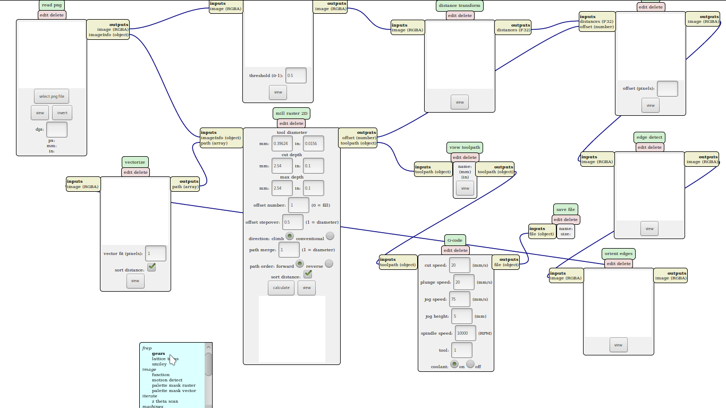This screenshot has width=726, height=408.
Task: Click path (array) output of vectorize
Action: coord(185,187)
